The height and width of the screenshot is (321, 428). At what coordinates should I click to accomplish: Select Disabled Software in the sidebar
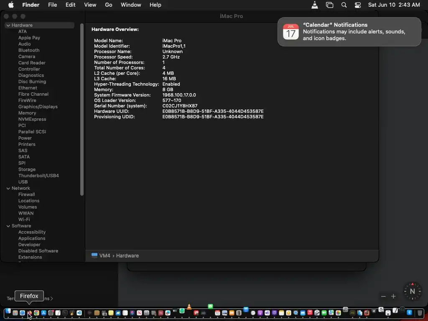coord(38,251)
